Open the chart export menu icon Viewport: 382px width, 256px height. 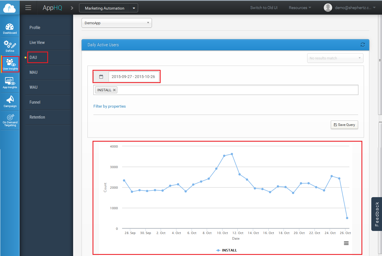tap(346, 243)
